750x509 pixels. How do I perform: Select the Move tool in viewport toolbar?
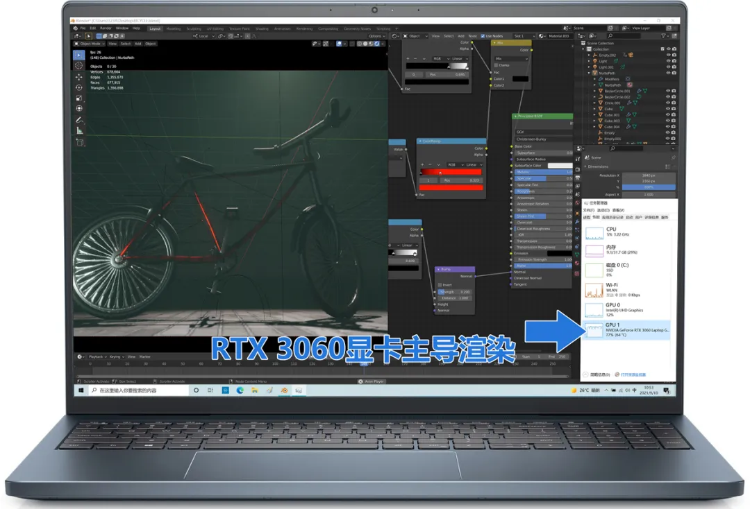pyautogui.click(x=79, y=77)
